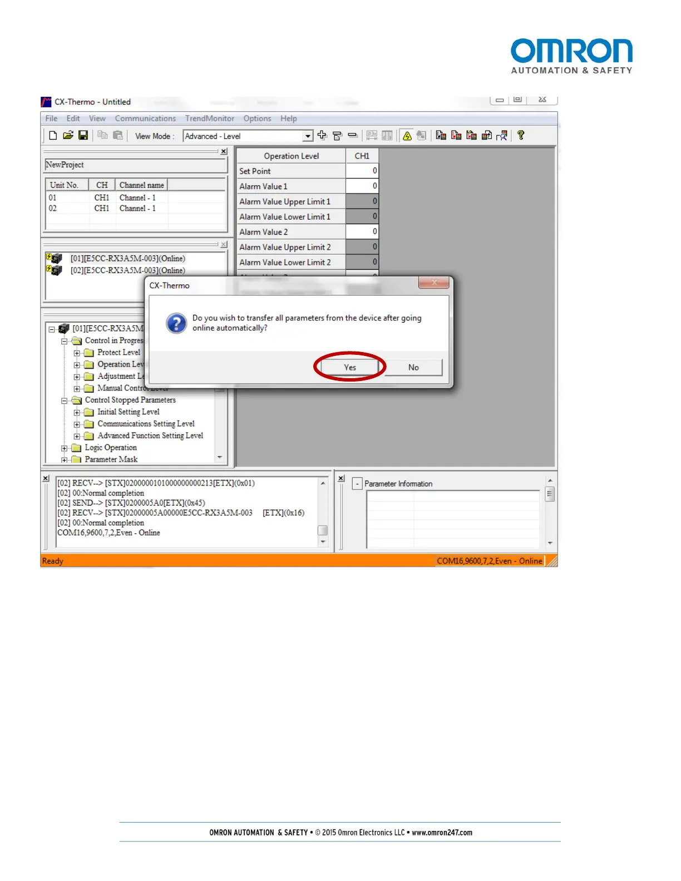Click the CH1 column header
The height and width of the screenshot is (881, 681).
coord(362,156)
